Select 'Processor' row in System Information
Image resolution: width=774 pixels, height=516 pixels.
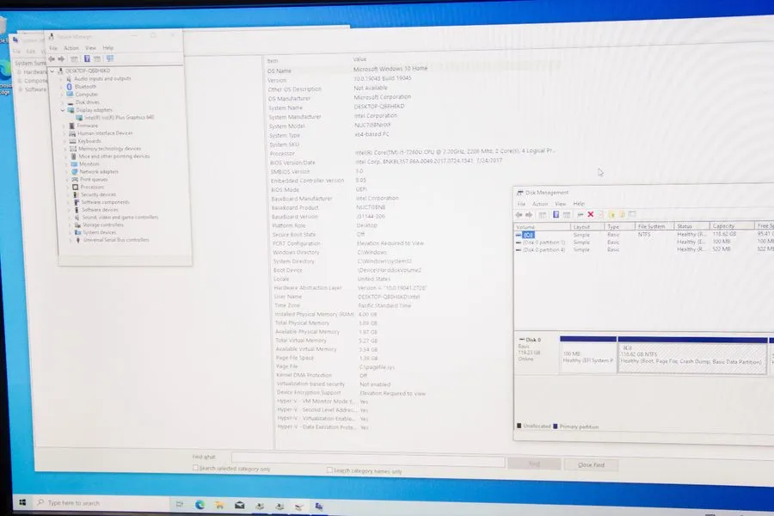click(x=415, y=152)
